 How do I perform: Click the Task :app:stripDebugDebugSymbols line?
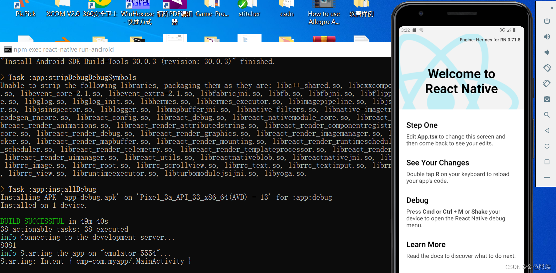coord(68,78)
